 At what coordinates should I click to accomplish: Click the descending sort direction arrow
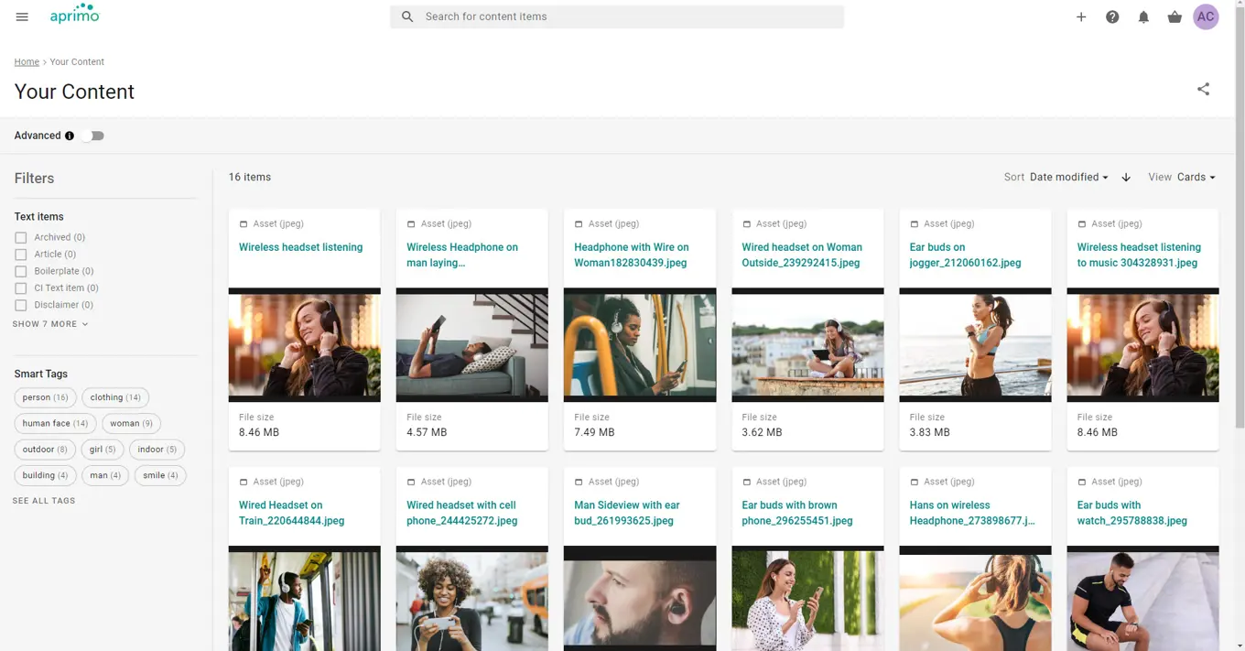(x=1126, y=177)
